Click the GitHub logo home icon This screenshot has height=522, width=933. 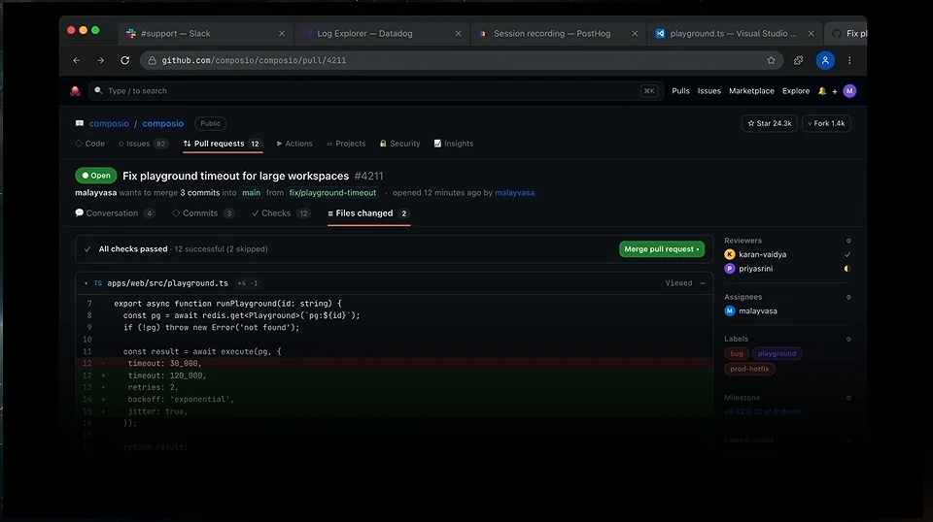75,91
